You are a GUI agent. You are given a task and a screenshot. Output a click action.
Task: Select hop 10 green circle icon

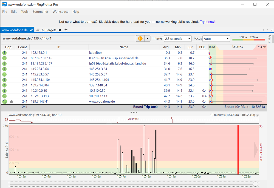5,102
